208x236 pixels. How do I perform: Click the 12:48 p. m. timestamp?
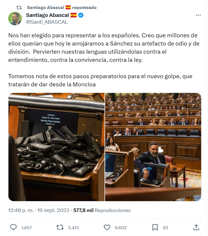click(21, 210)
